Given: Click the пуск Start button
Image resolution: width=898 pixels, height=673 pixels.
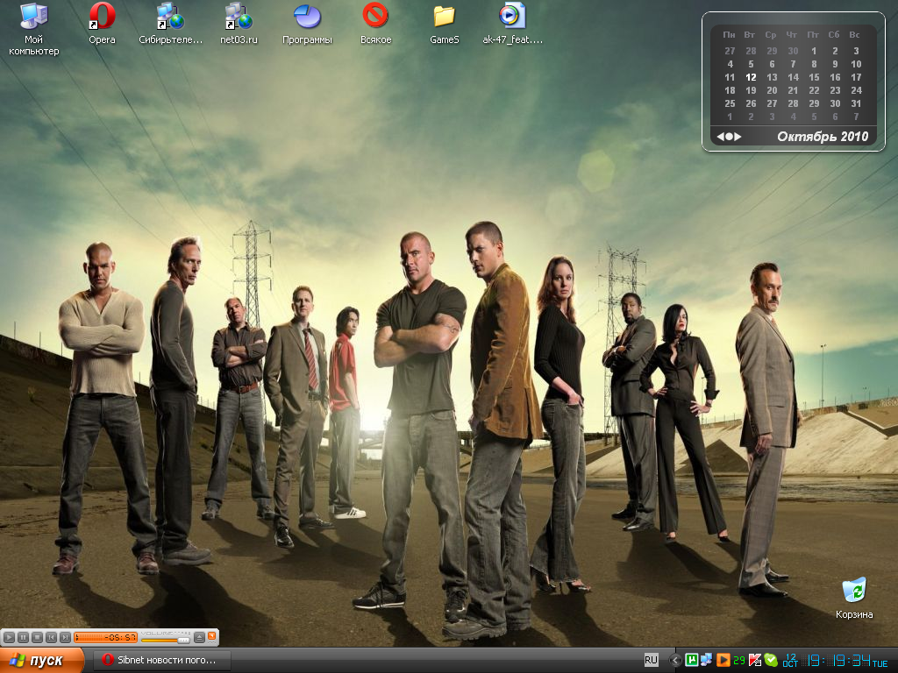Looking at the screenshot, I should pos(42,661).
